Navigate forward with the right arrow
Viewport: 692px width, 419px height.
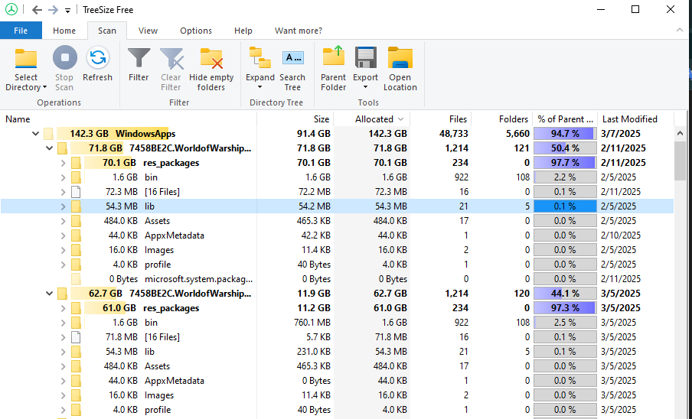point(53,10)
